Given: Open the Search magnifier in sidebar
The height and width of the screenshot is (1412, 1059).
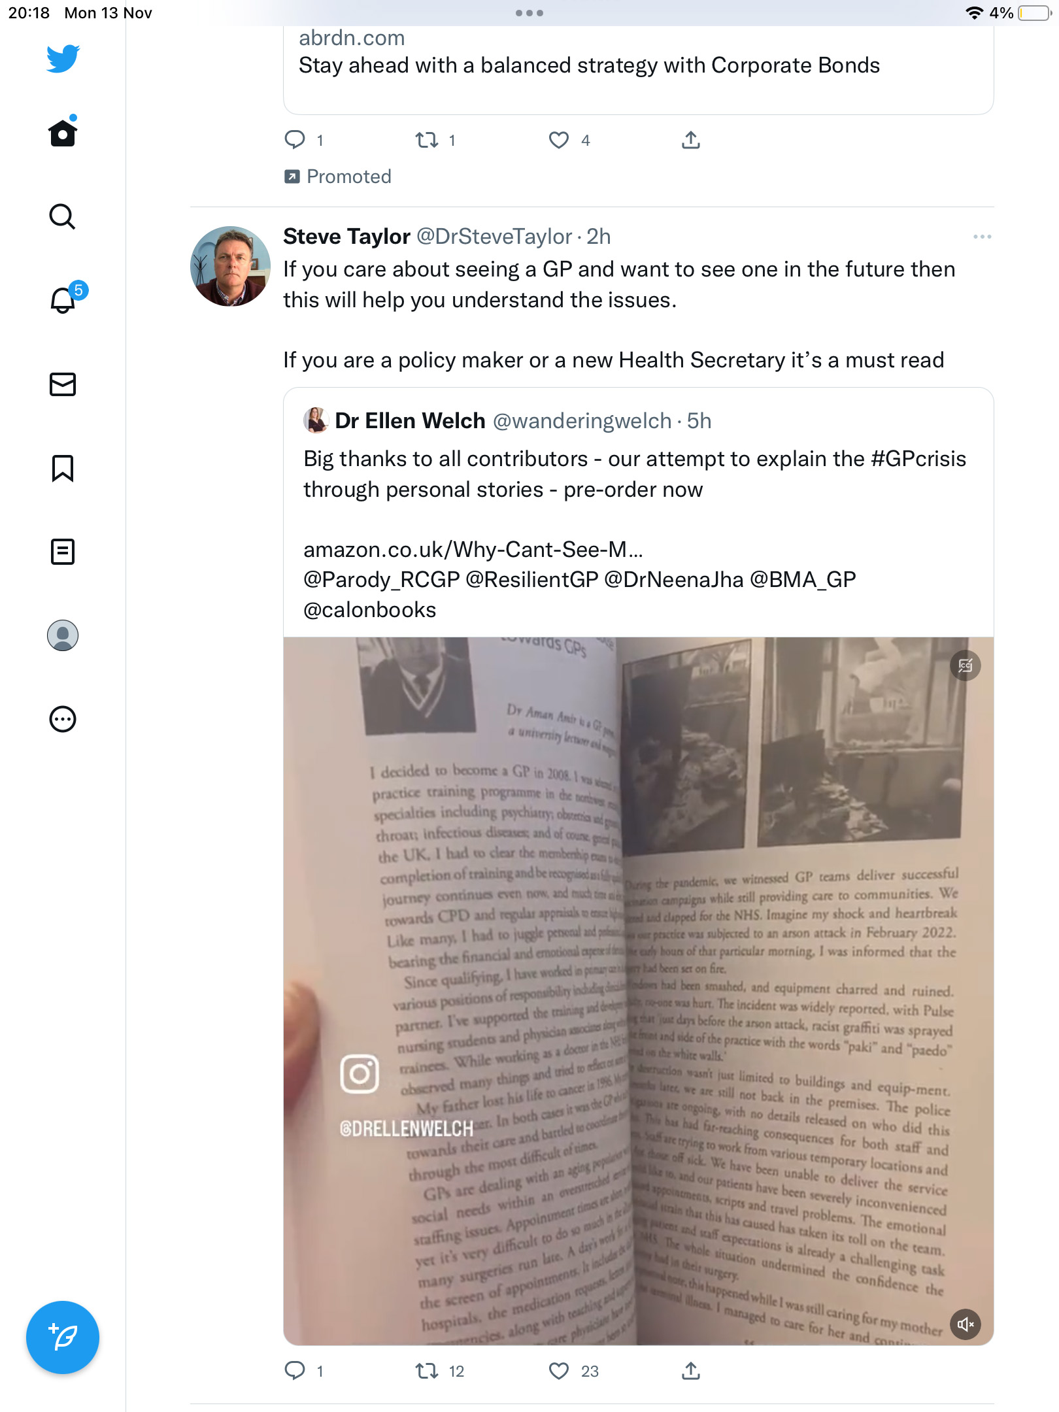Looking at the screenshot, I should coord(63,216).
